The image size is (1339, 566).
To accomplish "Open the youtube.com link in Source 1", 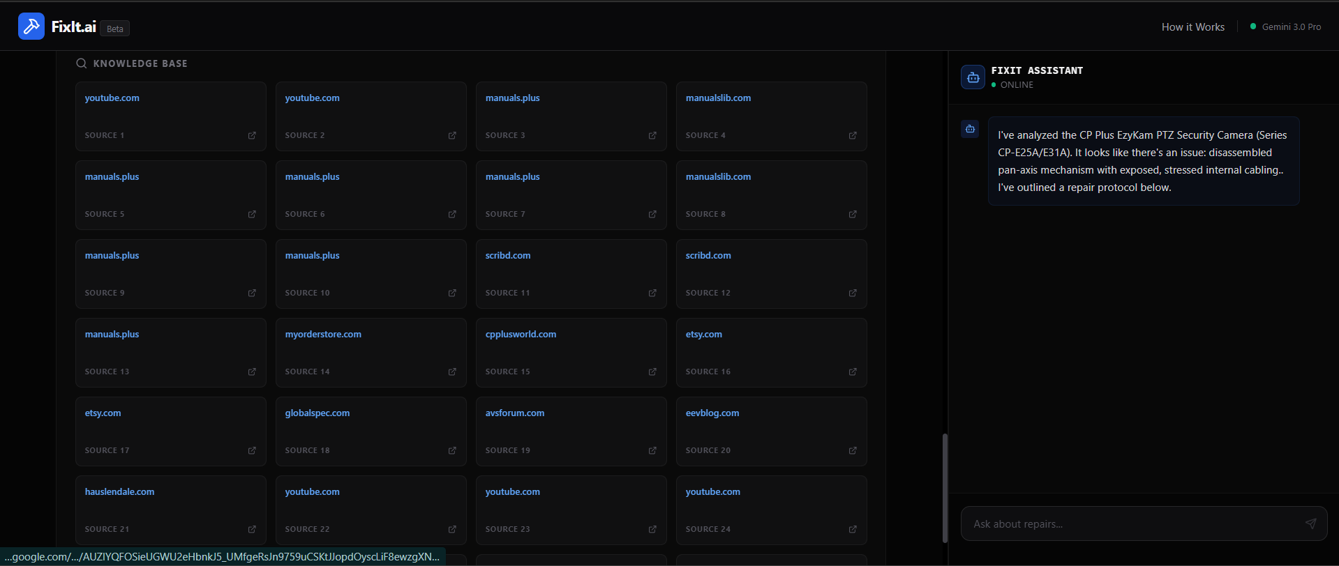I will click(112, 98).
